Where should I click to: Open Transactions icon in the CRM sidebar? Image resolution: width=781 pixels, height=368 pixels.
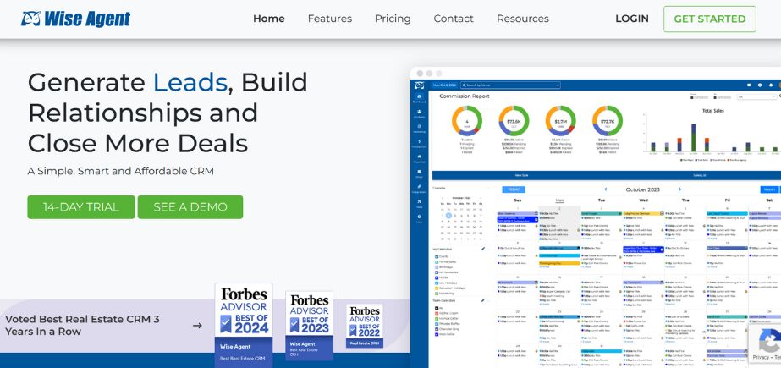click(x=419, y=144)
